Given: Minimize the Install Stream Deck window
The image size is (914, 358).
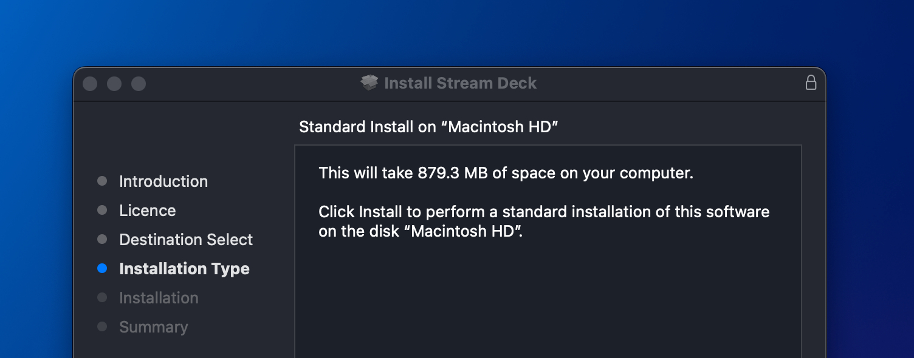Looking at the screenshot, I should click(114, 84).
